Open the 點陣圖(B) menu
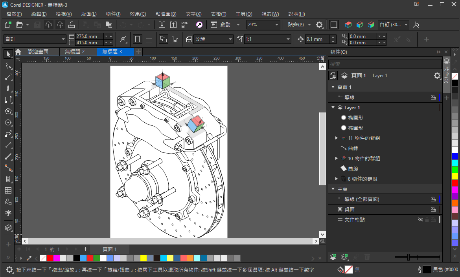This screenshot has width=460, height=277. tap(166, 14)
